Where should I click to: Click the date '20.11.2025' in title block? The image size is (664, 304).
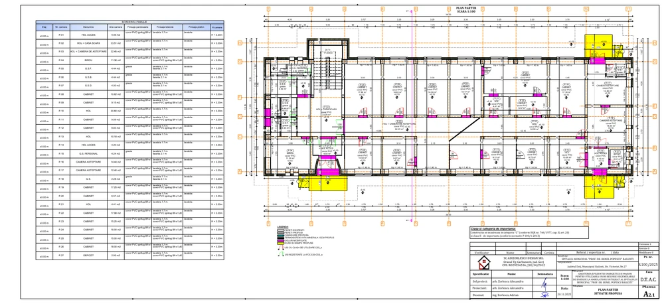pos(564,294)
